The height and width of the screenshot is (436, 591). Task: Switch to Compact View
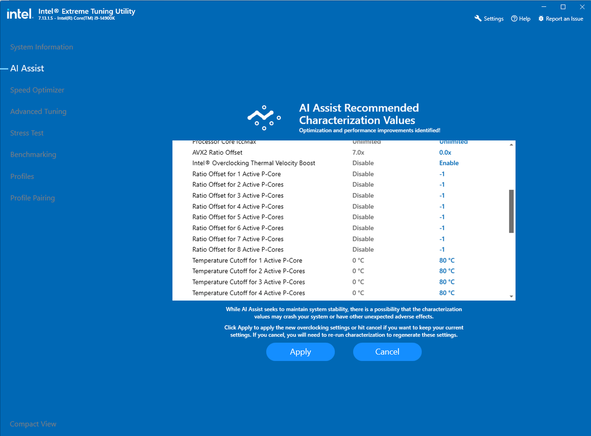33,424
